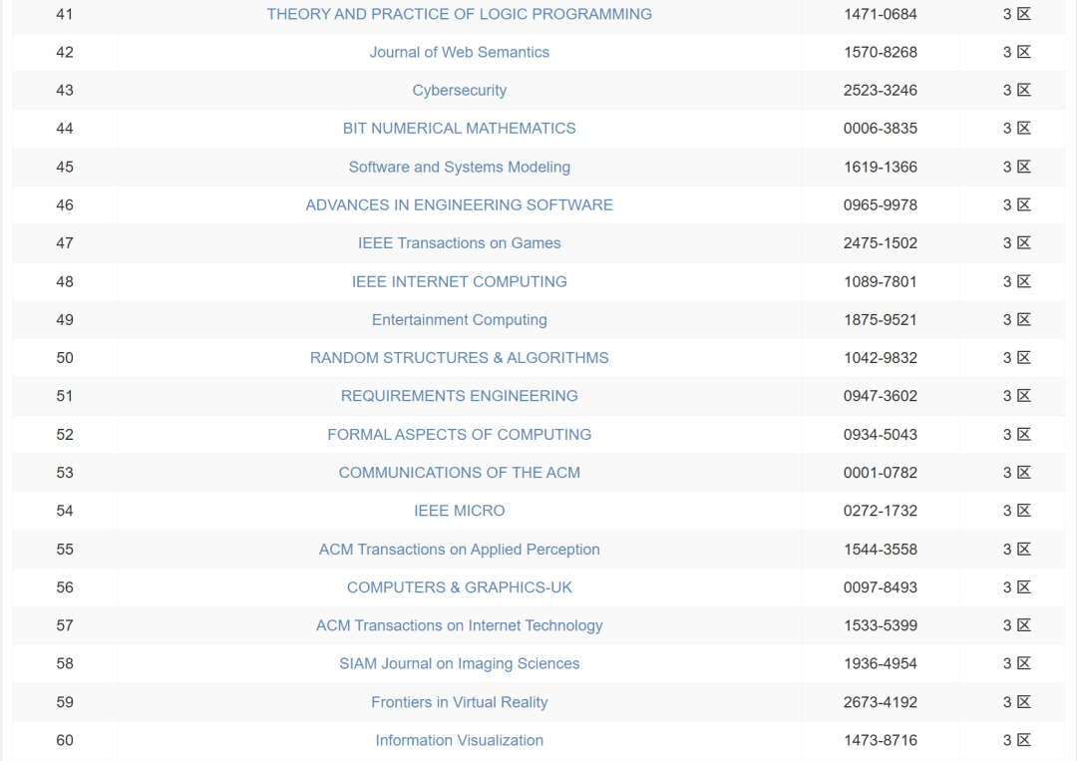This screenshot has width=1077, height=761.
Task: Open THEORY AND PRACTICE OF LOGIC PROGRAMMING link
Action: pos(459,14)
